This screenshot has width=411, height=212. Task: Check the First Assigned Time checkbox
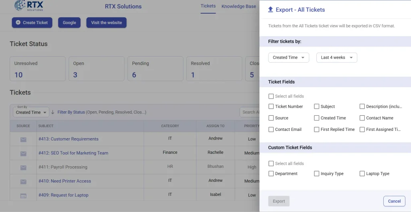pyautogui.click(x=362, y=129)
